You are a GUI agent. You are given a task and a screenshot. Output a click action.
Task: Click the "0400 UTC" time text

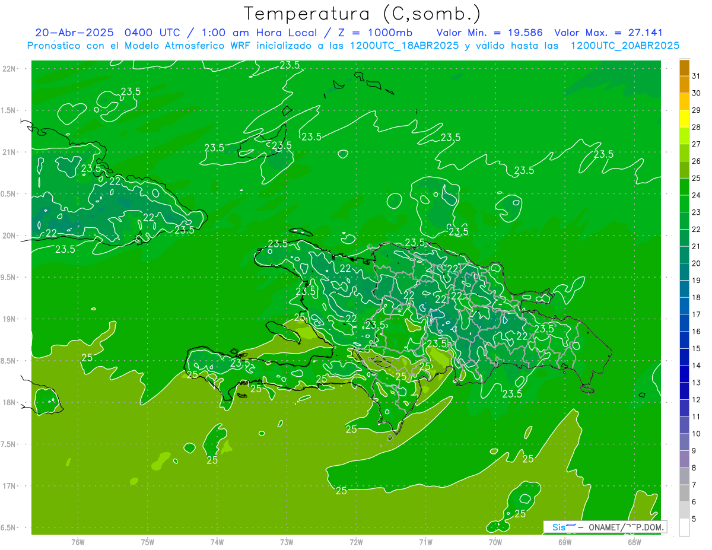pos(151,33)
